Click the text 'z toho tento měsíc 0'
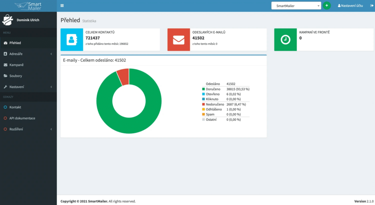The width and height of the screenshot is (375, 205). [205, 44]
